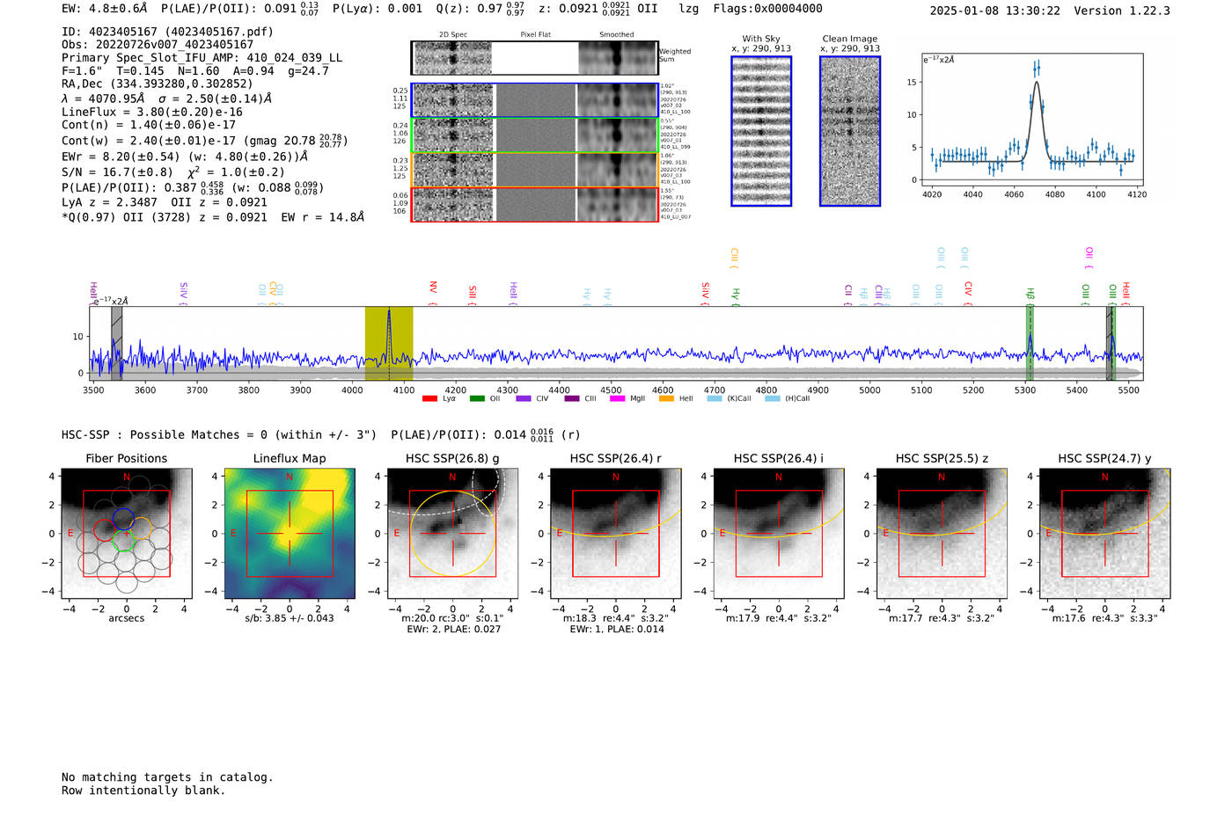1232x838 pixels.
Task: Click the S/N = 16.7(±0.8) text
Action: (117, 172)
